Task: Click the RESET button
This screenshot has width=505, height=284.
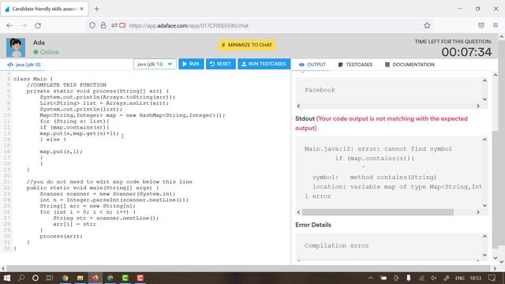Action: tap(221, 64)
